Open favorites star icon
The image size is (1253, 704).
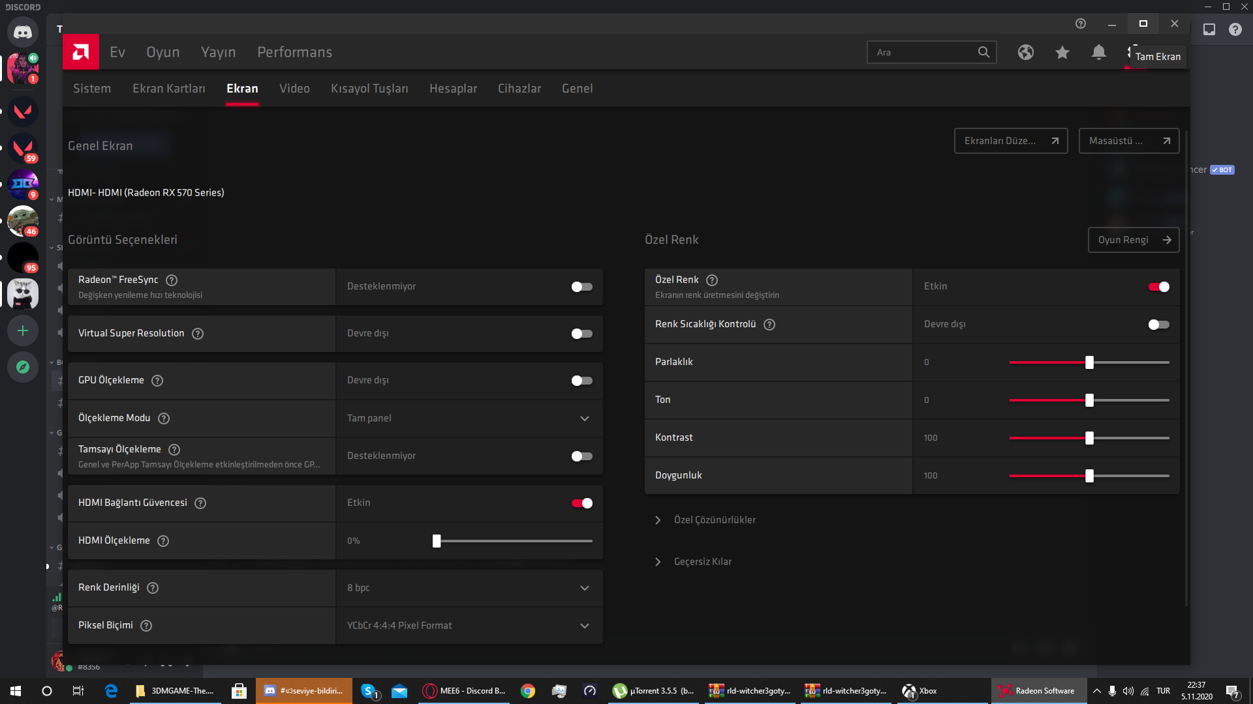point(1062,52)
